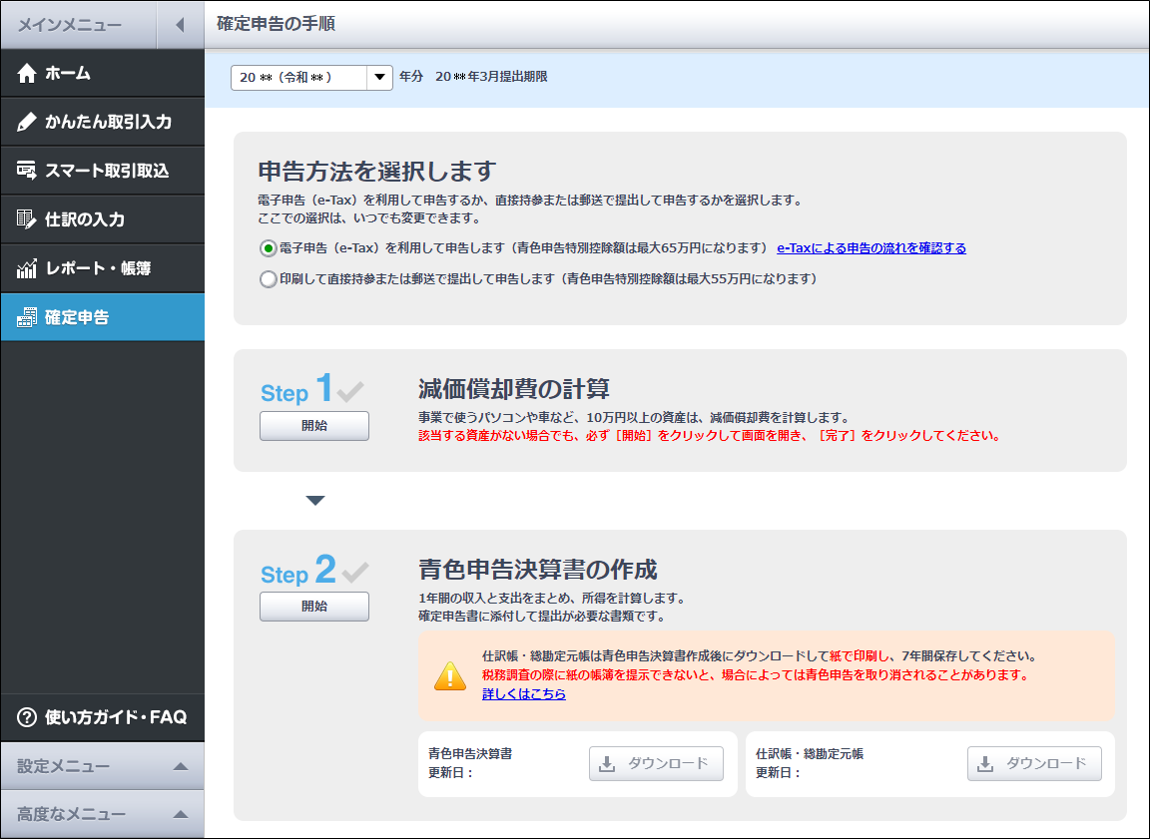Download the 青色申告決算書
Screen dimensions: 1150x839
coord(656,763)
